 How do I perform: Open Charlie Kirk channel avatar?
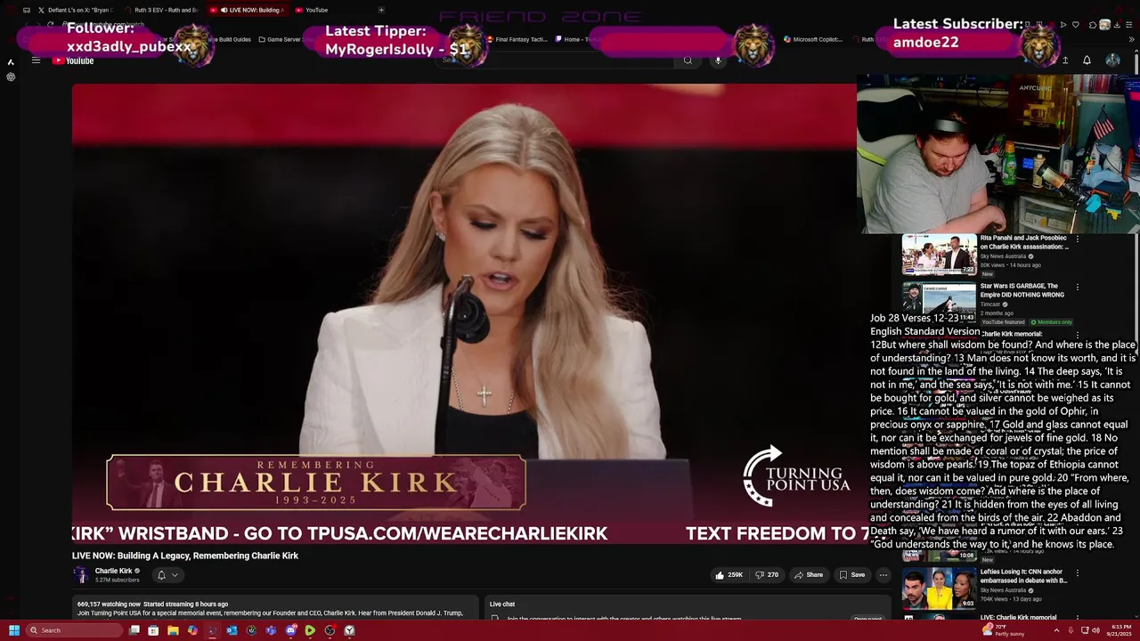(x=81, y=575)
